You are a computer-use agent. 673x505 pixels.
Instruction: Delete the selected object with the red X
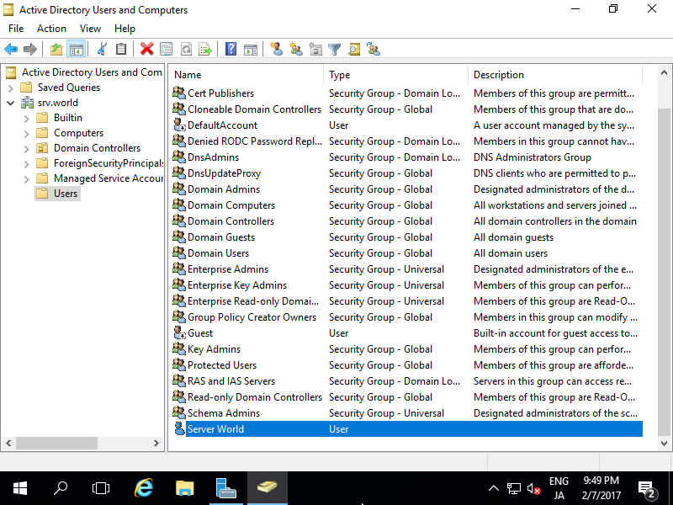coord(146,50)
